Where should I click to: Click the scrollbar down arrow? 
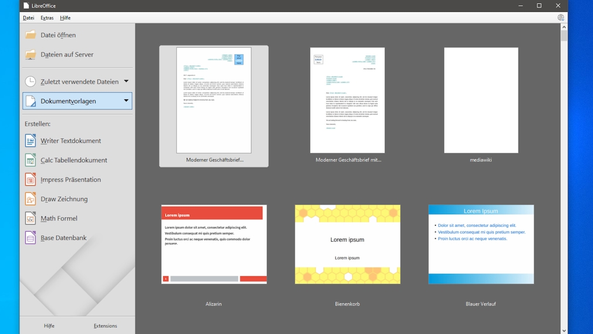(x=564, y=330)
